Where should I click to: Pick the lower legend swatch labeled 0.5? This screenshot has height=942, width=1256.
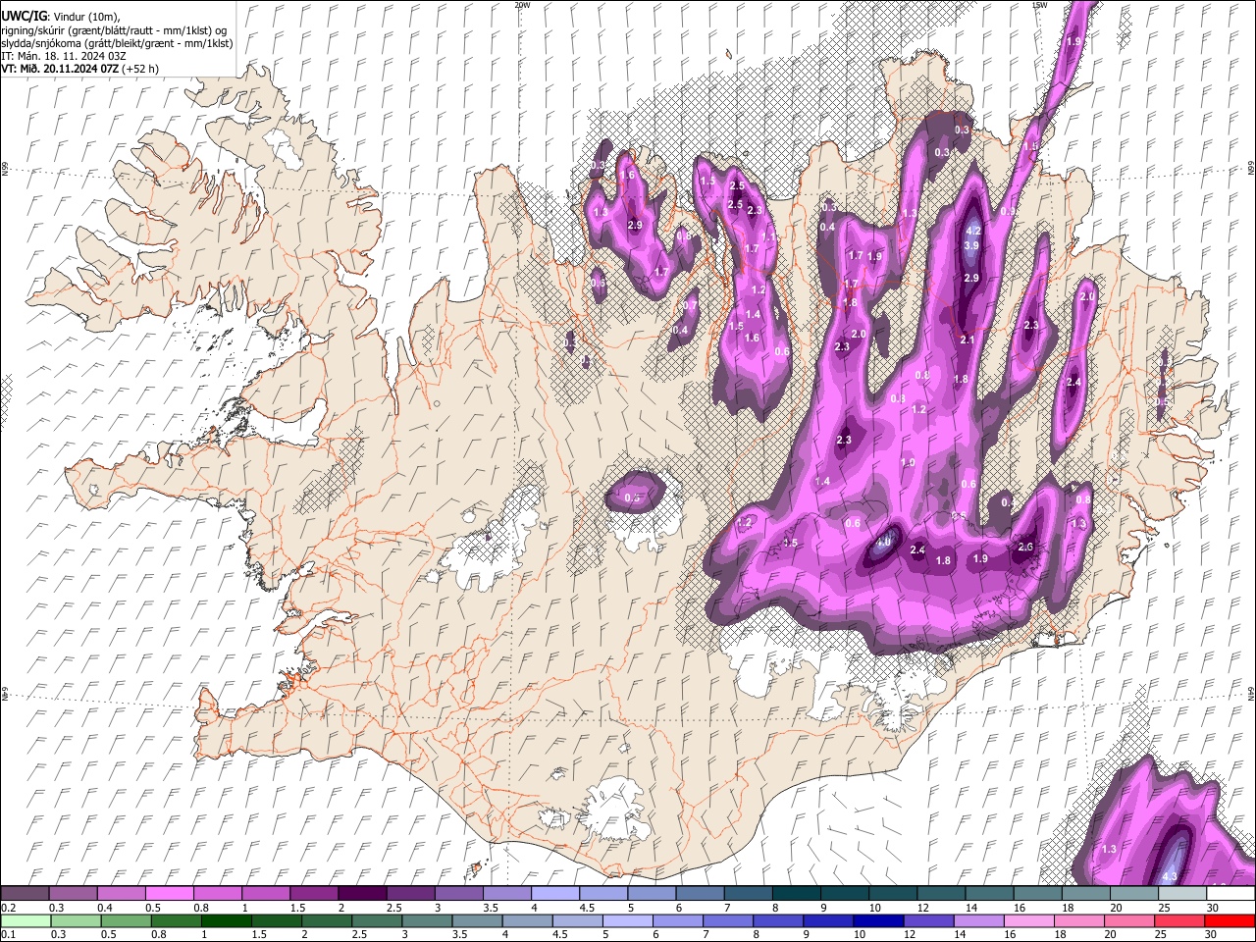(x=126, y=920)
